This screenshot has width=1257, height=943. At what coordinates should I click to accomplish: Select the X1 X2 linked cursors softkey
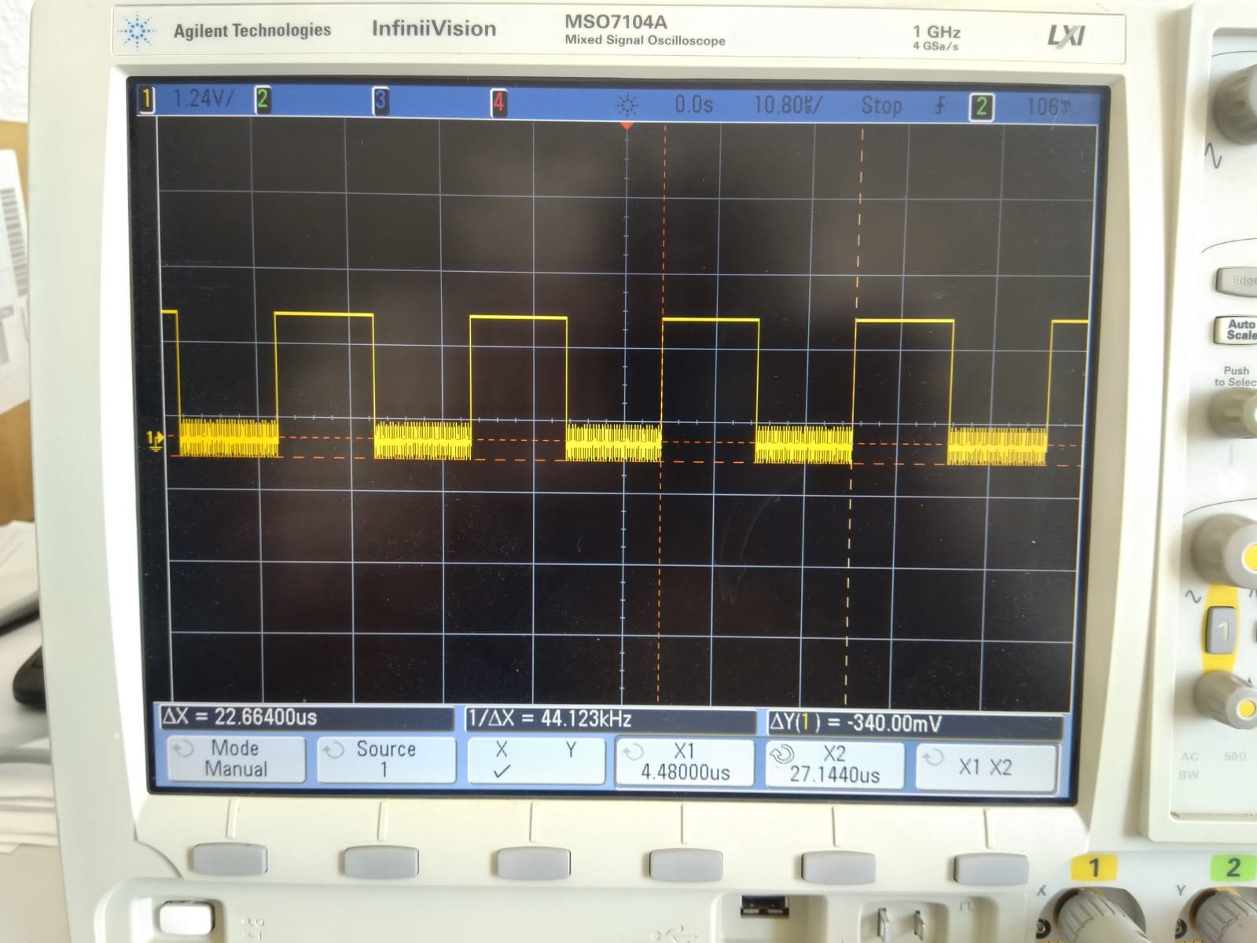(x=985, y=766)
